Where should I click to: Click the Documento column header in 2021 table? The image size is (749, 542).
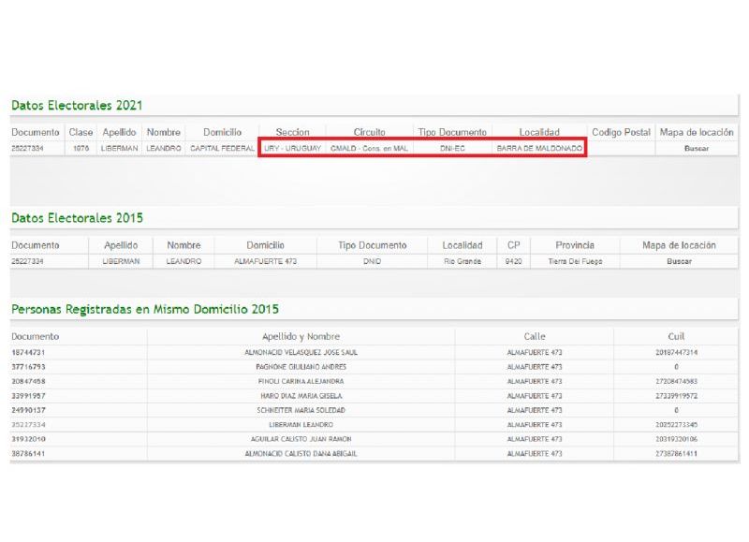[35, 131]
